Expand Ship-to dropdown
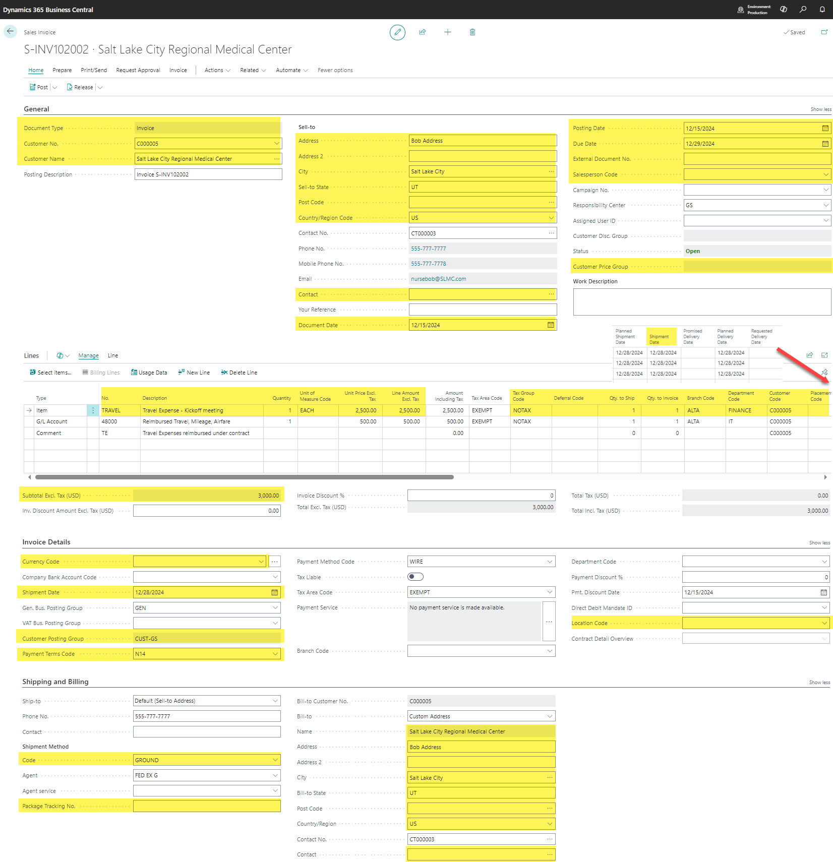Viewport: 833px width, 862px height. (x=275, y=701)
